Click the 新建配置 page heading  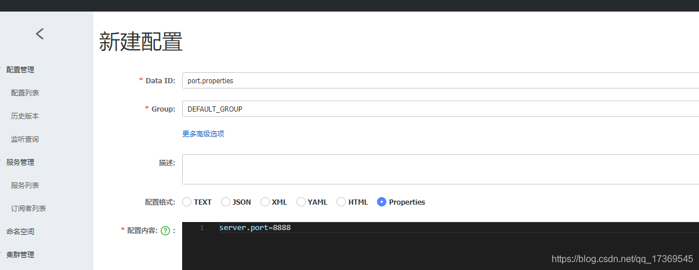(141, 42)
